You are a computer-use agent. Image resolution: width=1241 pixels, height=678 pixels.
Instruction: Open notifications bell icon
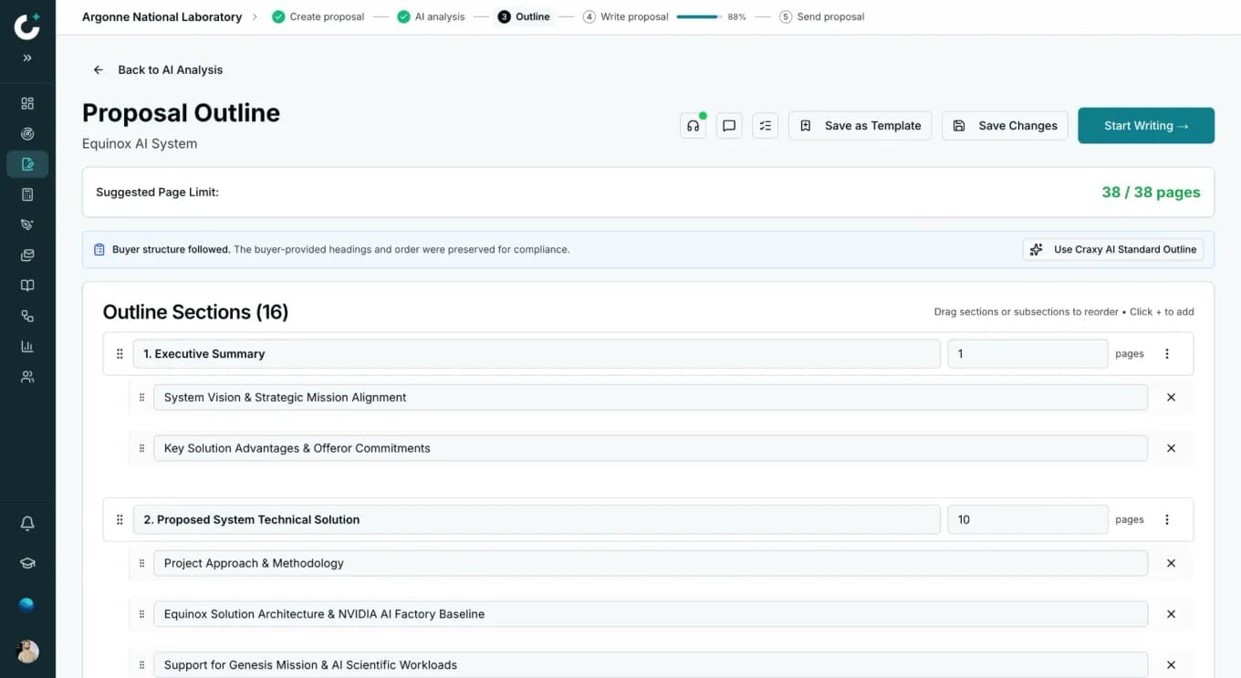(27, 524)
